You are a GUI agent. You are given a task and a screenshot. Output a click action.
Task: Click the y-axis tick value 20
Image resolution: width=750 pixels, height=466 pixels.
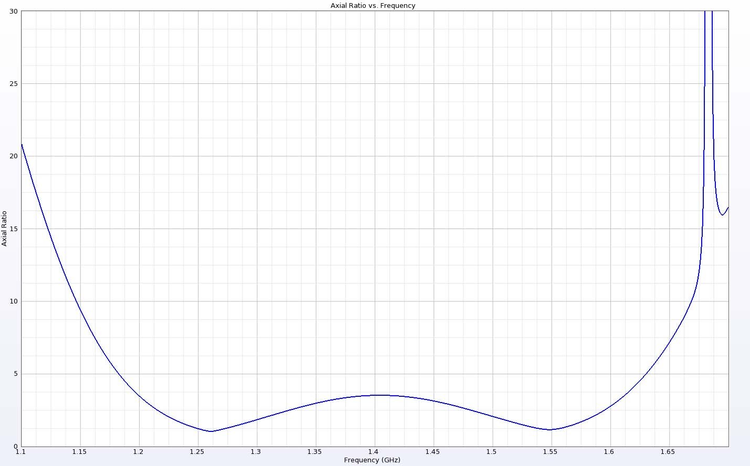pyautogui.click(x=14, y=156)
